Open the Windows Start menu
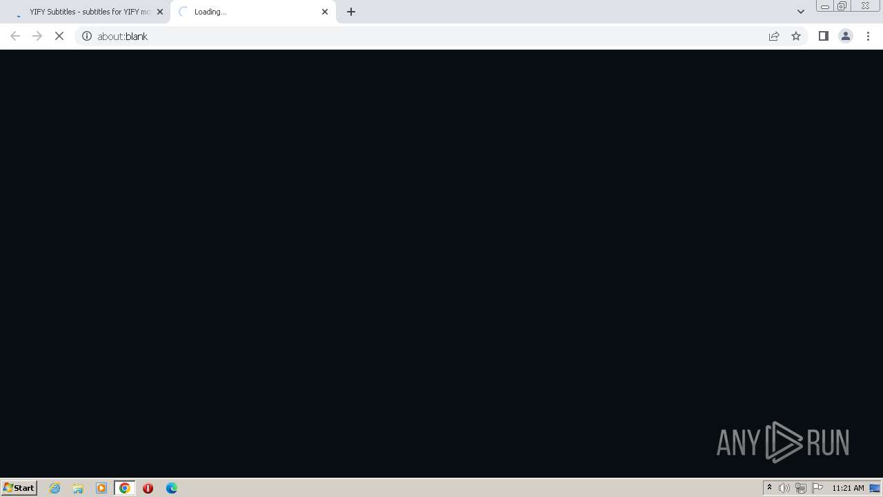Image resolution: width=883 pixels, height=497 pixels. (x=19, y=487)
